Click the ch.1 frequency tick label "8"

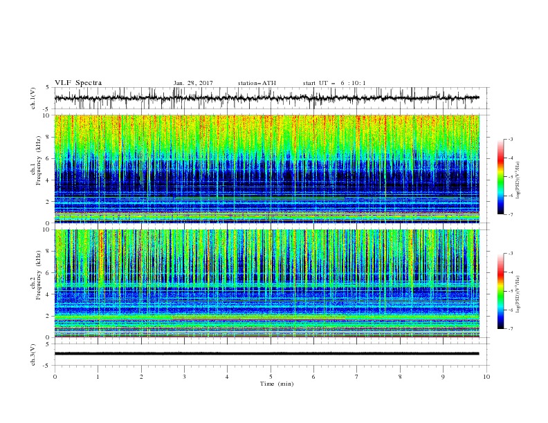pyautogui.click(x=49, y=137)
